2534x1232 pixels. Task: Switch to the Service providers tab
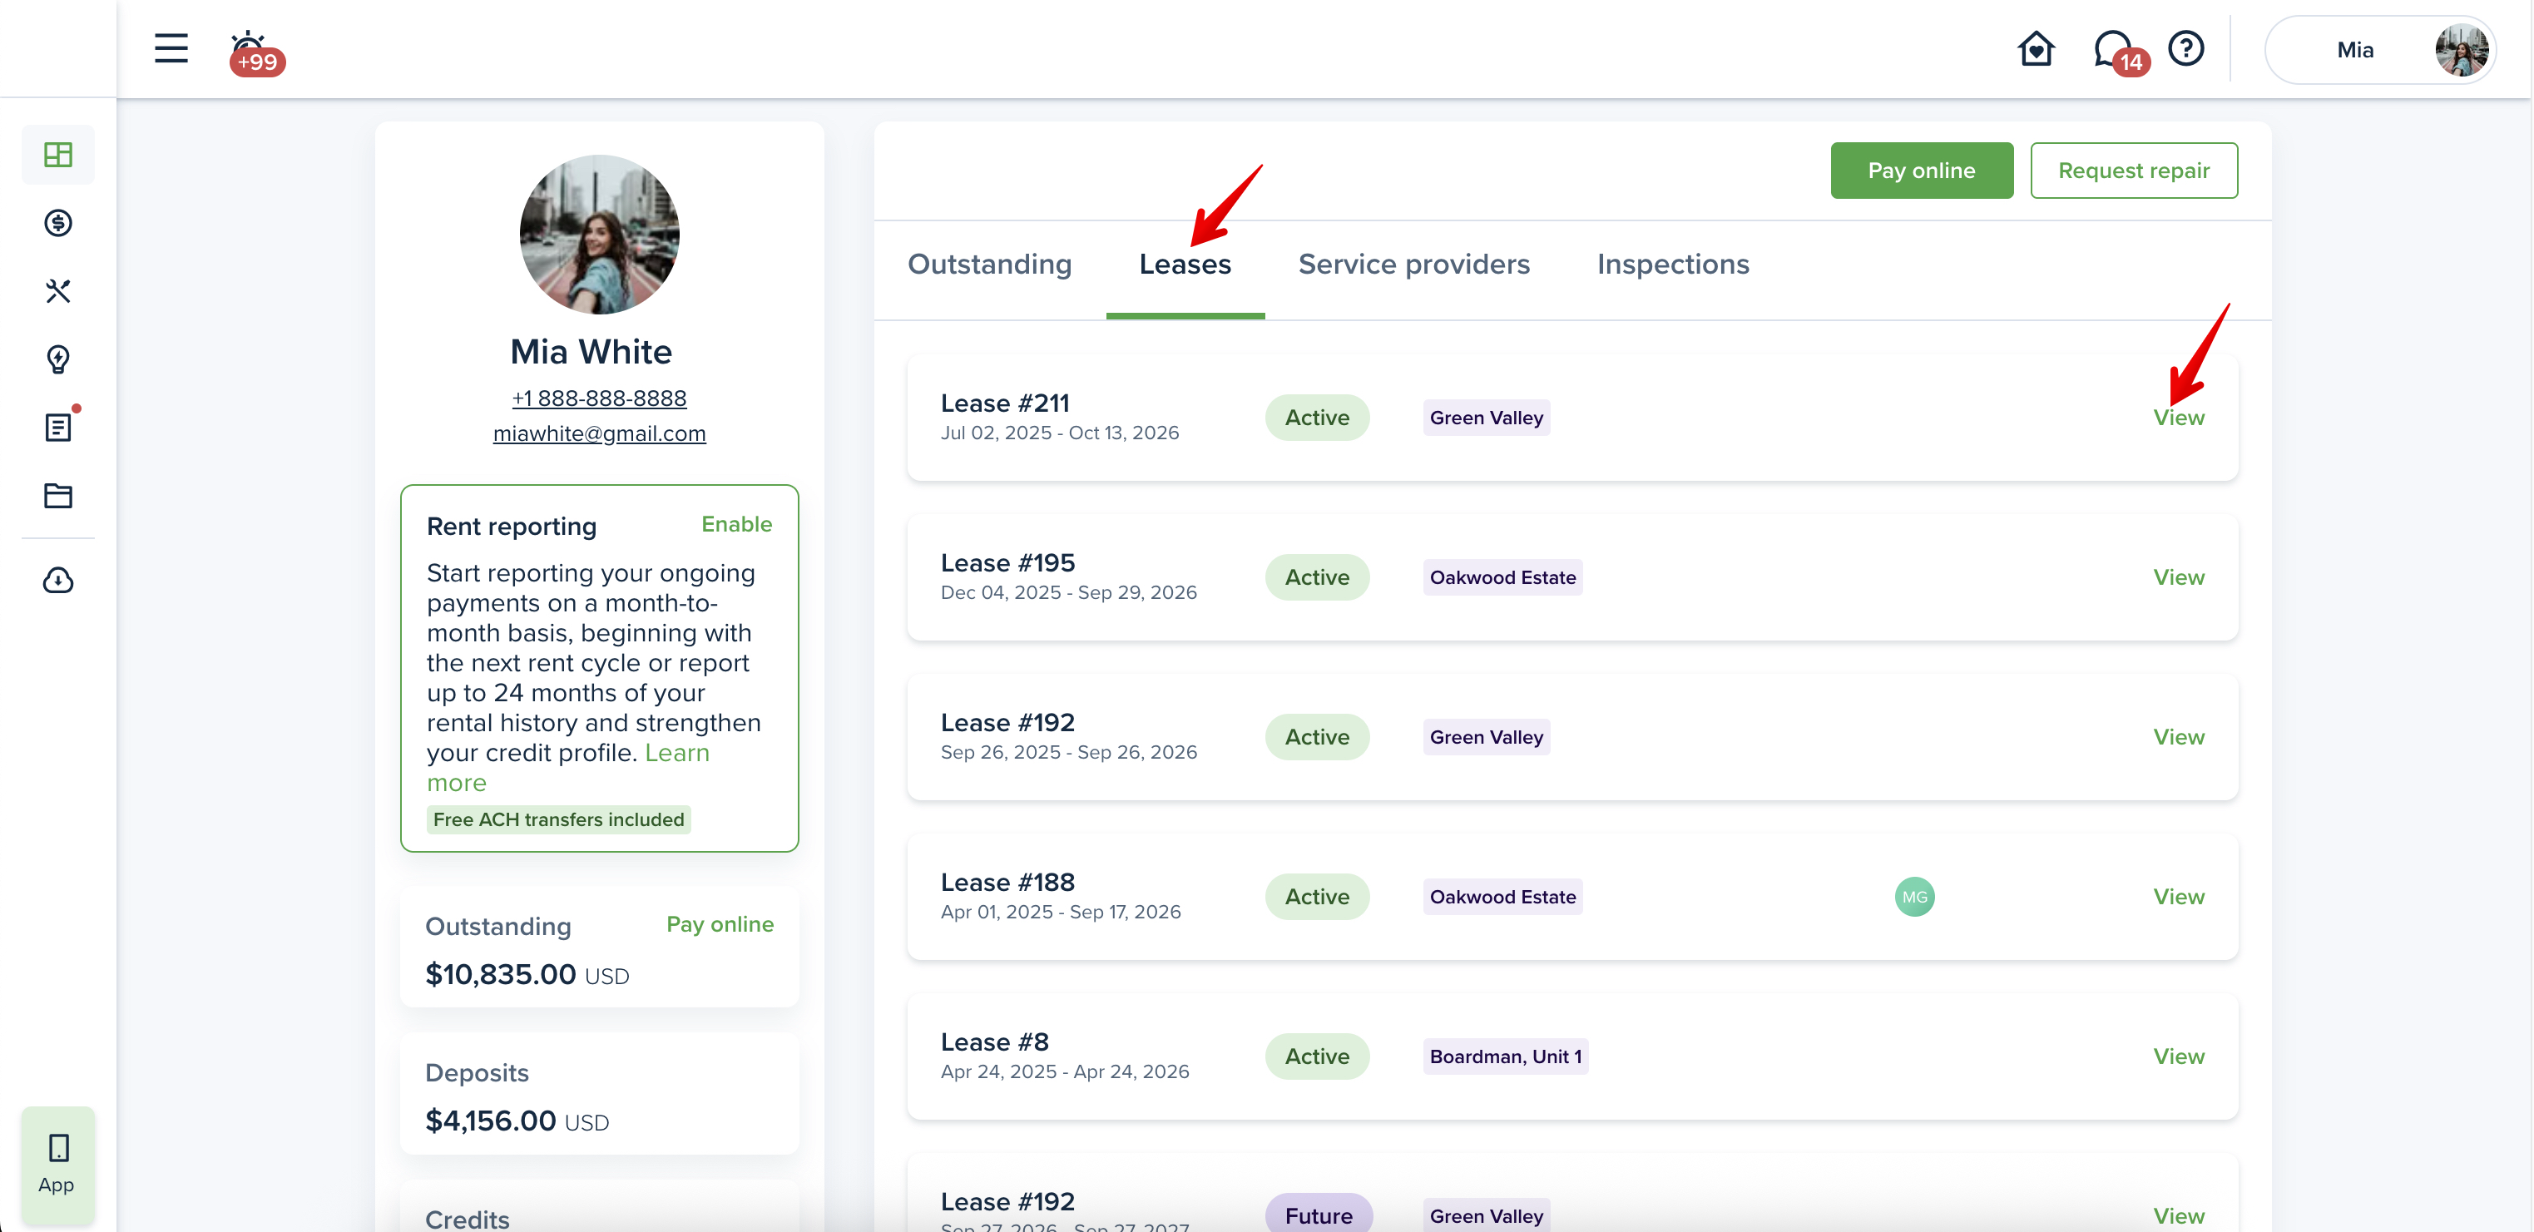tap(1413, 264)
